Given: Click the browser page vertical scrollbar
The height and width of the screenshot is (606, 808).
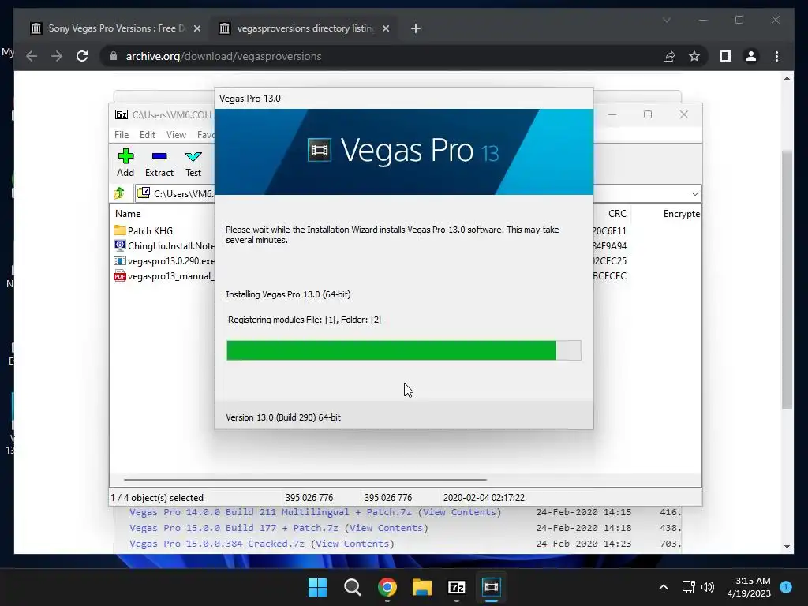Looking at the screenshot, I should (x=787, y=279).
